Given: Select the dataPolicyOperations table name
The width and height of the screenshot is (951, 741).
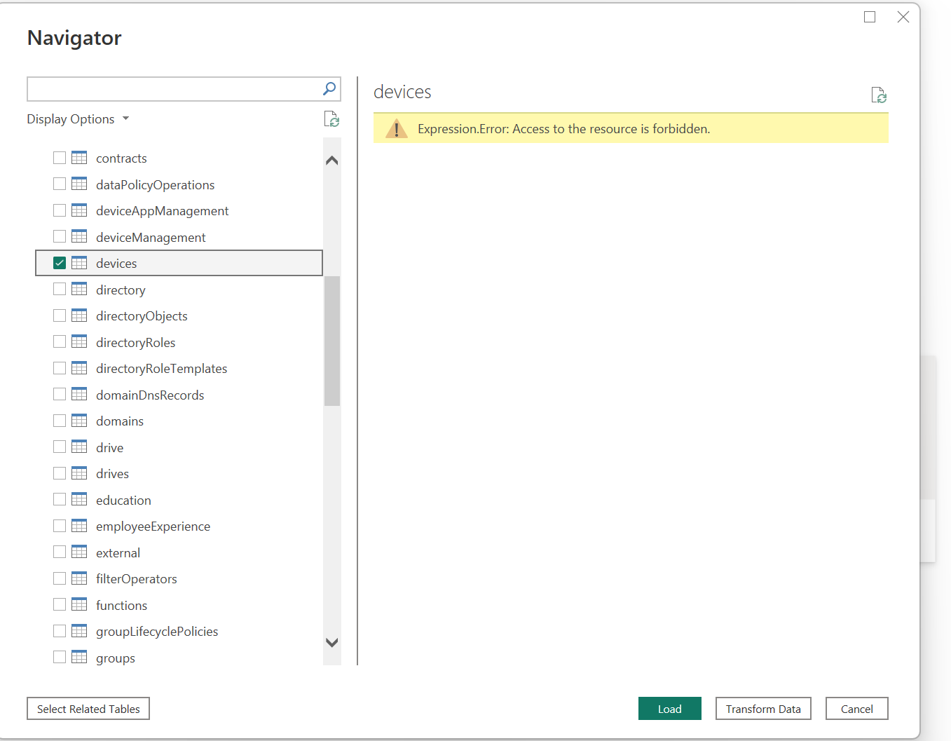Looking at the screenshot, I should pos(155,185).
